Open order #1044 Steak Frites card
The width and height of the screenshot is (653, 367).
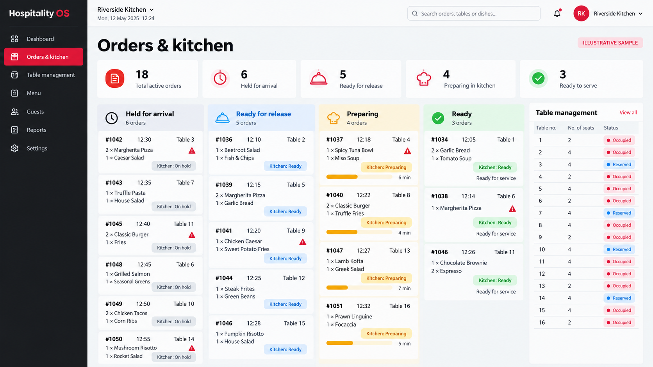(261, 291)
